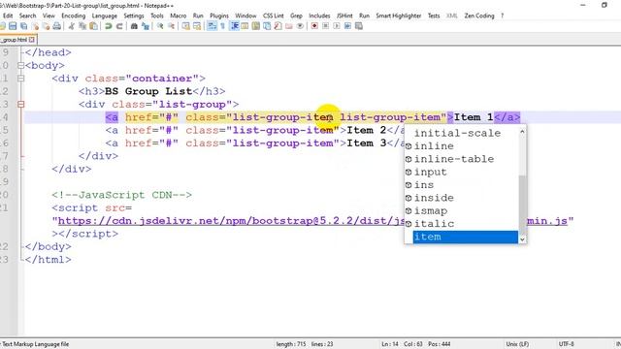Collapse the container div fold marker
Viewport: 621px width, 349px height.
click(21, 79)
